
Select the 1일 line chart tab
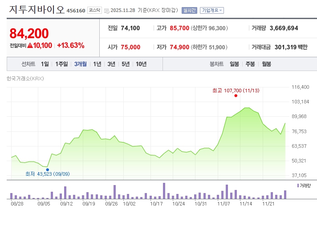(x=45, y=64)
